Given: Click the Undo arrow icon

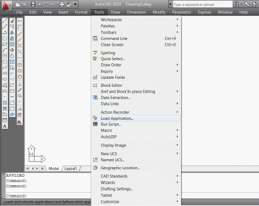Looking at the screenshot, I should pos(40,4).
